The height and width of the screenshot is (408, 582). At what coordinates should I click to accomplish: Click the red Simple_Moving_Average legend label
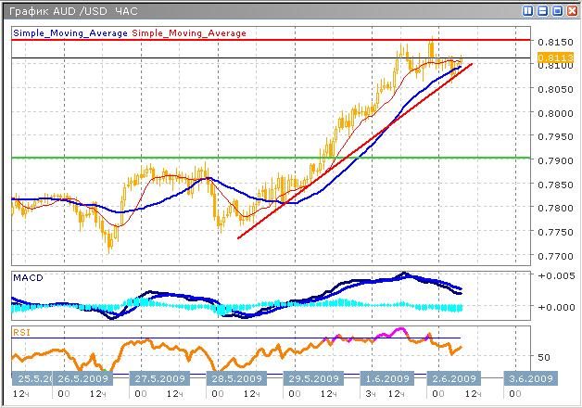(x=189, y=33)
